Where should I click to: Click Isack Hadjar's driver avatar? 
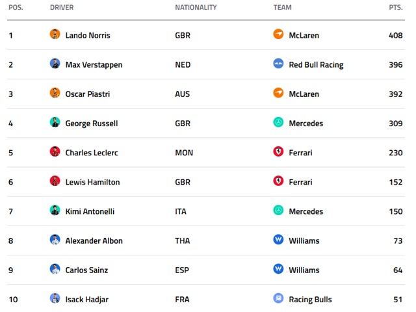pyautogui.click(x=55, y=298)
